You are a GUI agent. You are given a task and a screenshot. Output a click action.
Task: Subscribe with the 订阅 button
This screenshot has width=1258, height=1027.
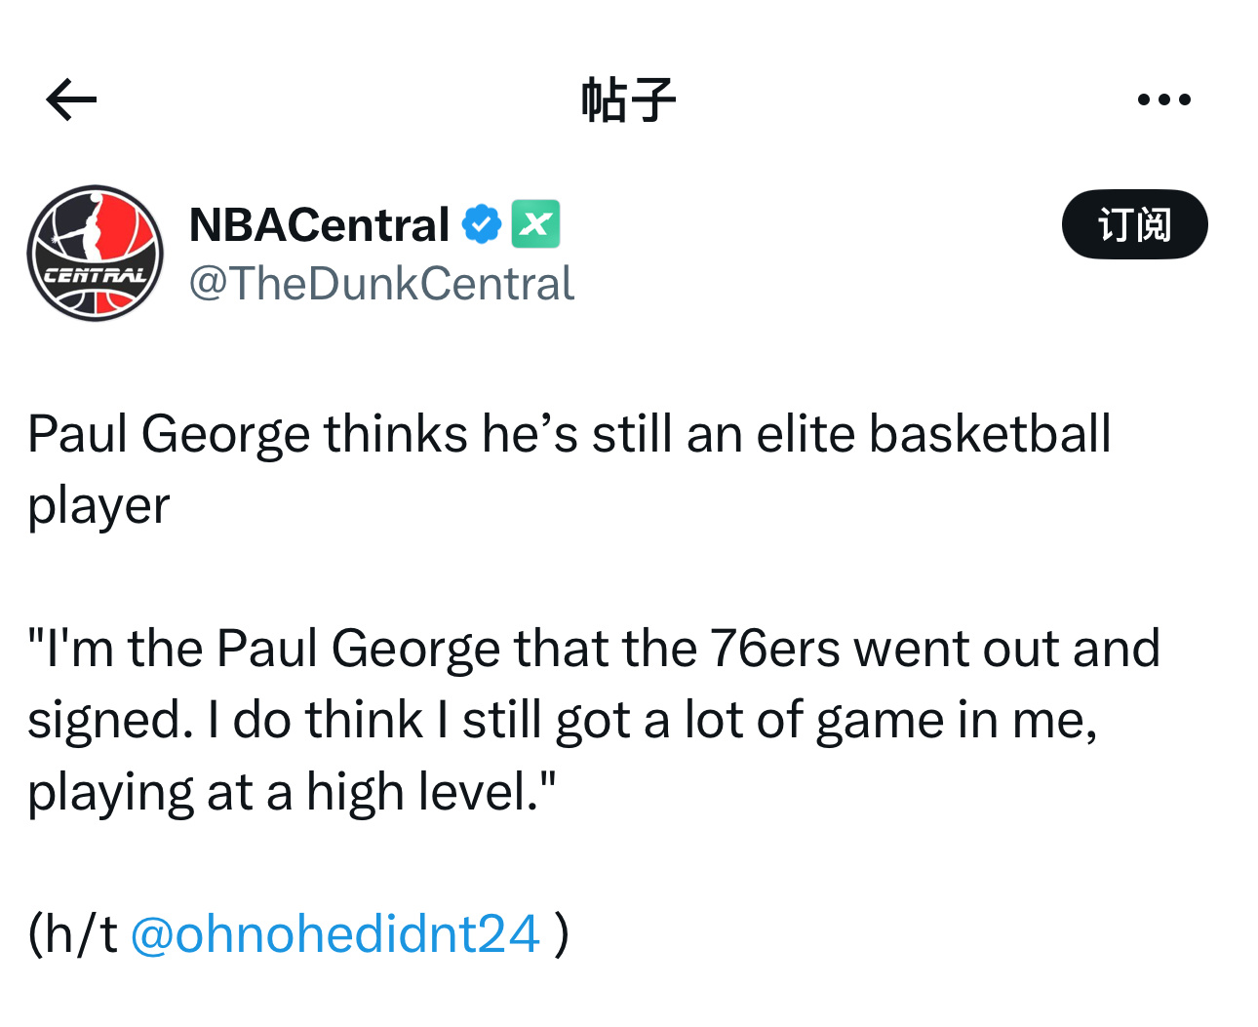(x=1135, y=224)
